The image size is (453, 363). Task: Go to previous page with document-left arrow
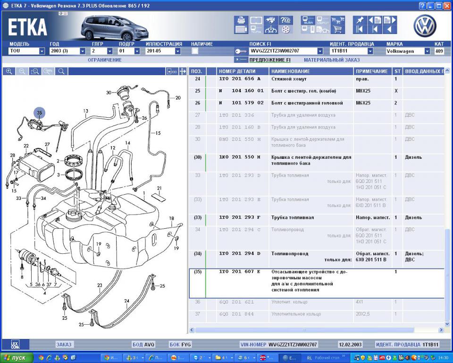[x=375, y=20]
